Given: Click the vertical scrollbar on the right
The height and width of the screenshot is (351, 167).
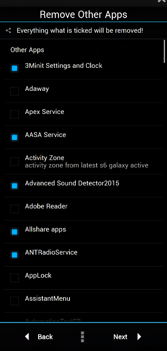Looking at the screenshot, I should point(164,52).
